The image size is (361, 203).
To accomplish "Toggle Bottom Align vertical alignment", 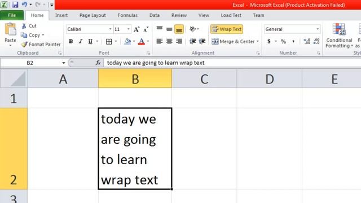I will pyautogui.click(x=179, y=29).
